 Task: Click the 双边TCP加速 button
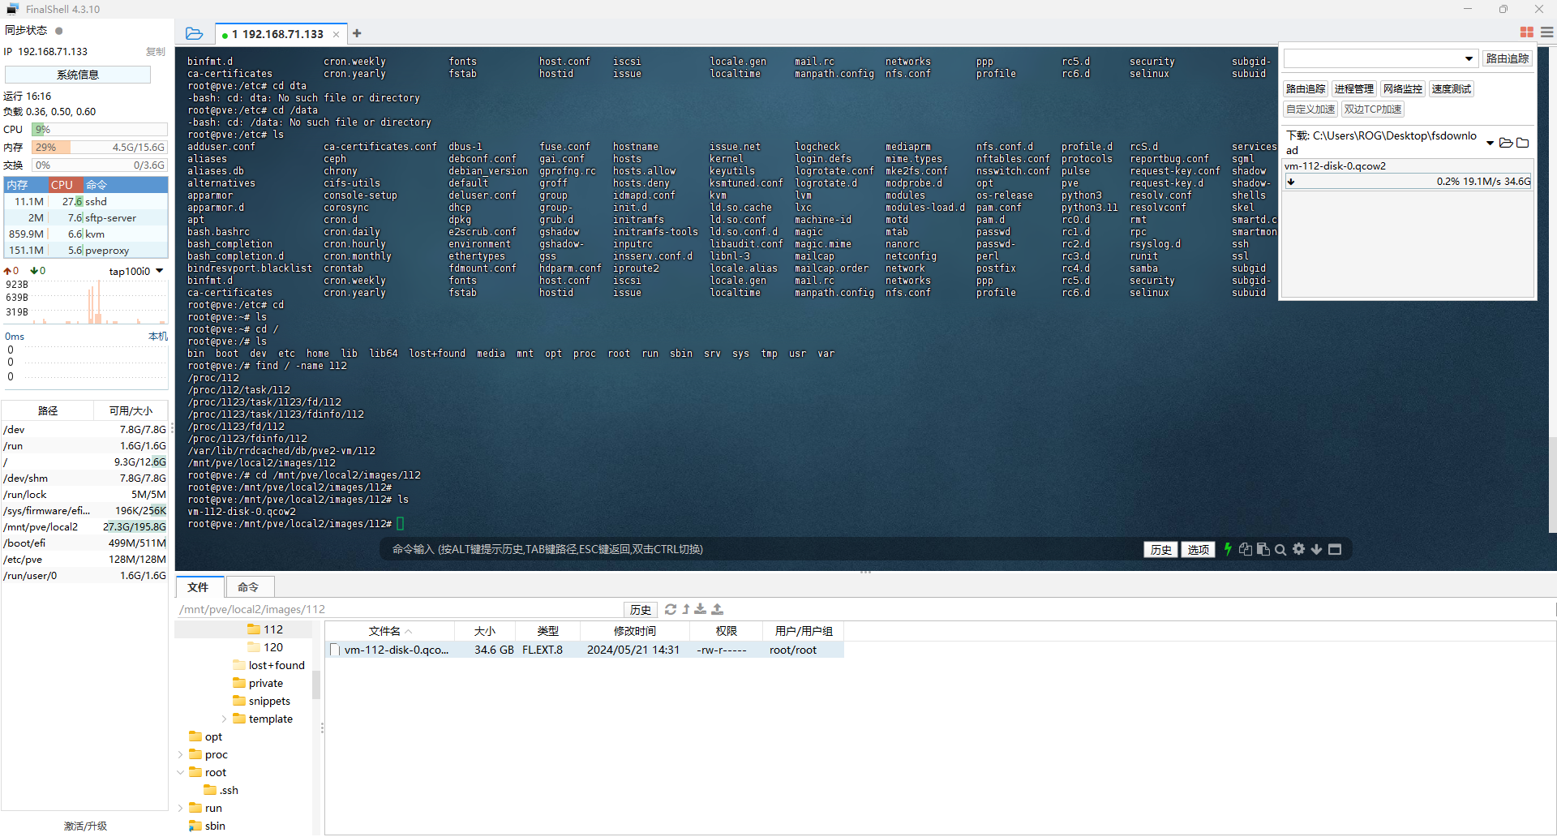[x=1373, y=109]
